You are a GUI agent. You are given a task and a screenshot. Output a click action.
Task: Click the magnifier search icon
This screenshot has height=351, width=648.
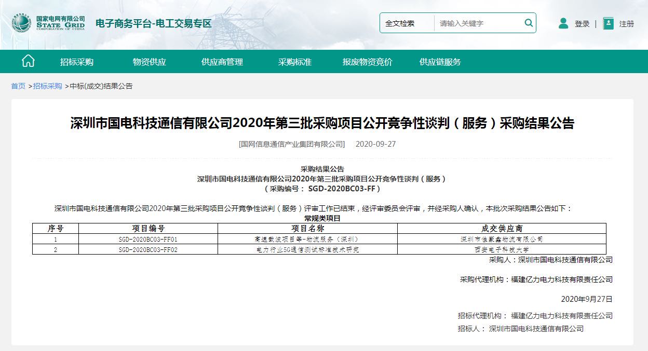point(529,23)
